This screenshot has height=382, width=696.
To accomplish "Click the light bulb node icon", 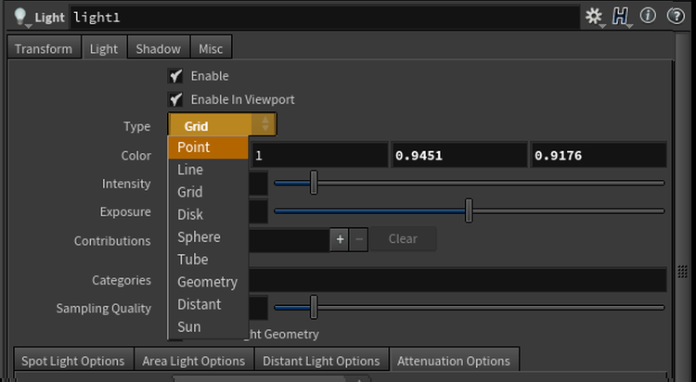I will [19, 17].
